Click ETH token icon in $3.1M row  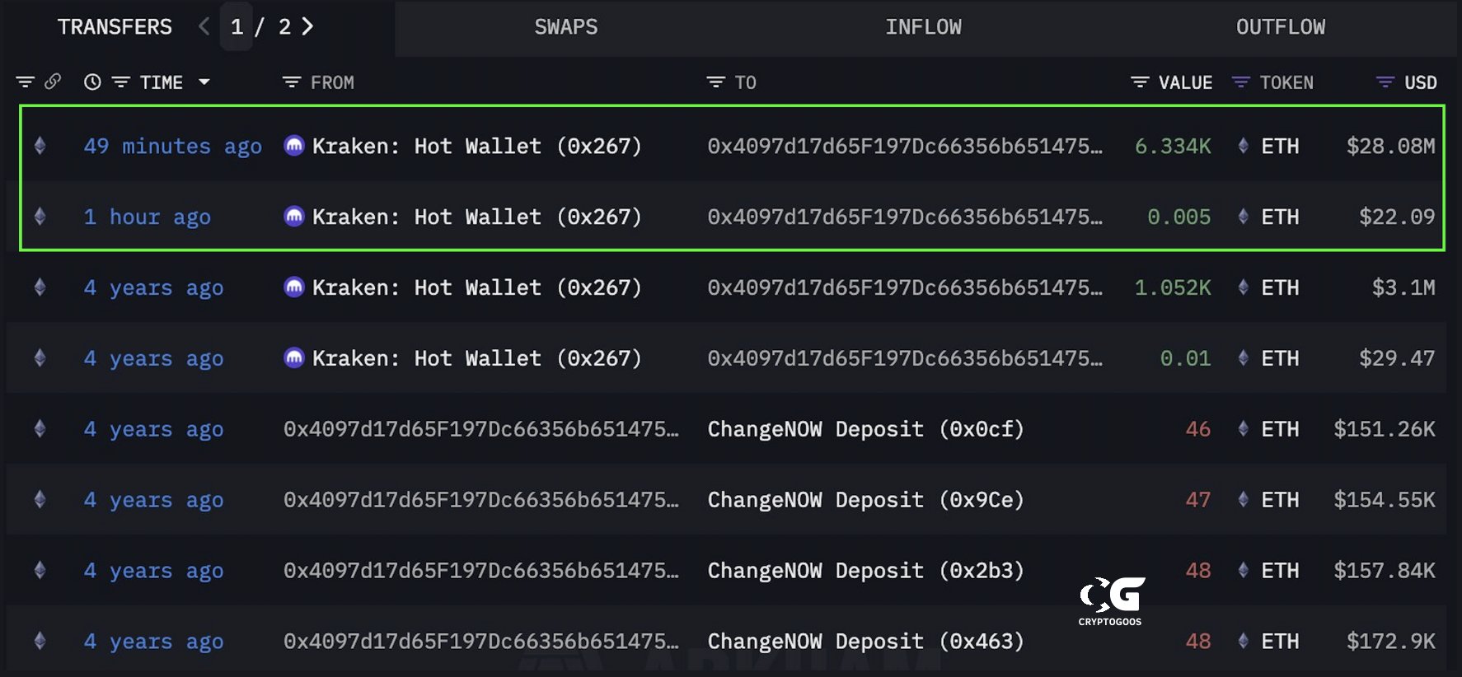coord(1243,287)
